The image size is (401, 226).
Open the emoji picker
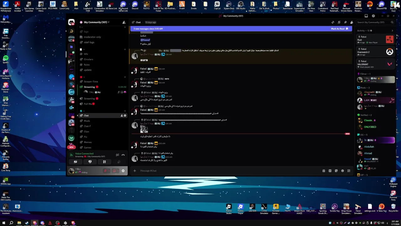pos(342,171)
